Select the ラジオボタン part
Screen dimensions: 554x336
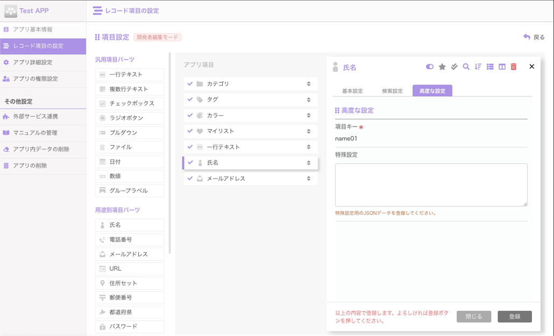(130, 118)
